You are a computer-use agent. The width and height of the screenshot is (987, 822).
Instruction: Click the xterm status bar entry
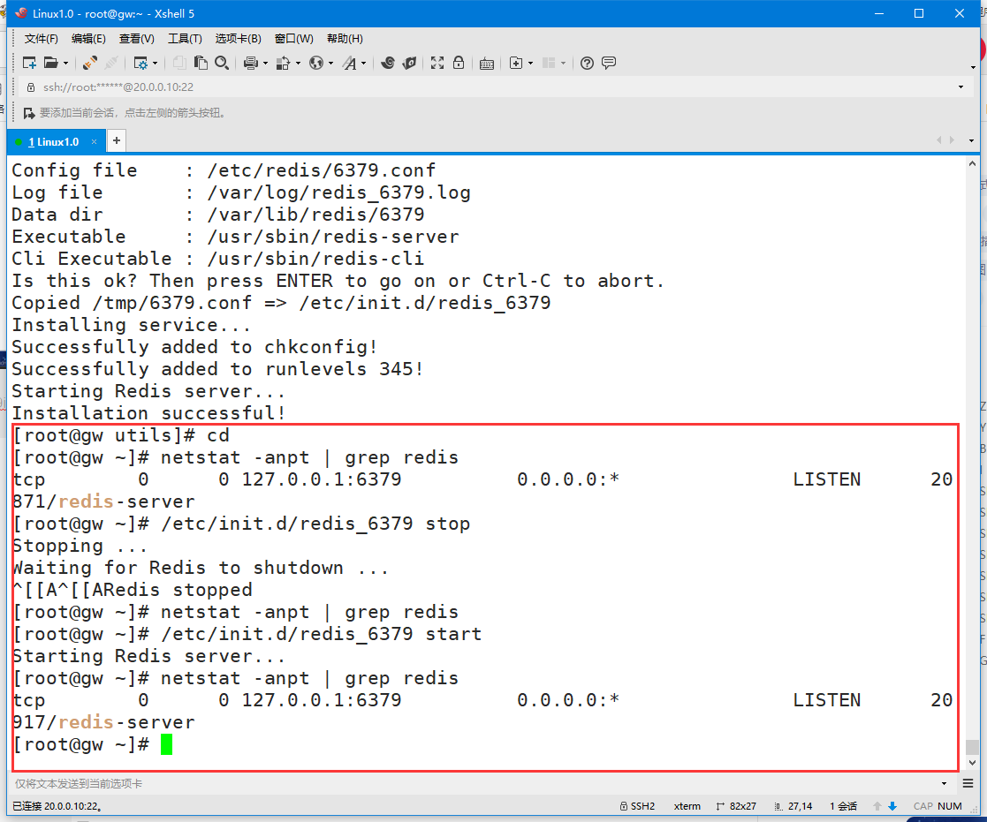687,805
